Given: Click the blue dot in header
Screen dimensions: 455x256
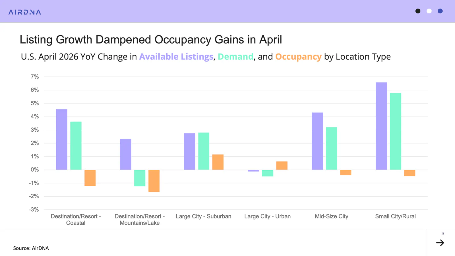Looking at the screenshot, I should point(440,11).
